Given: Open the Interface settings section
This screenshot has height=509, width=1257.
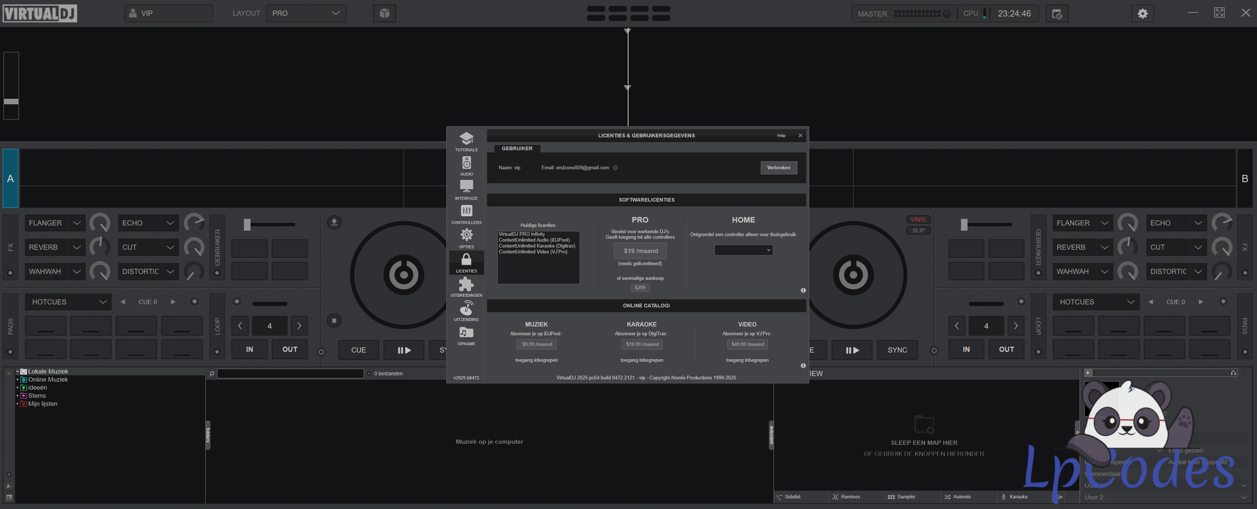Looking at the screenshot, I should pyautogui.click(x=466, y=189).
